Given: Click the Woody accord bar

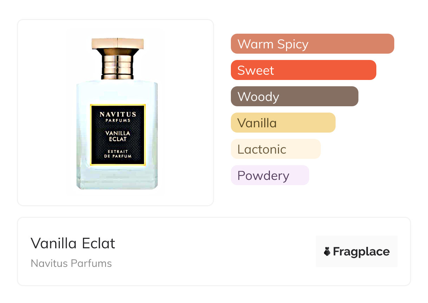Looking at the screenshot, I should [x=294, y=96].
